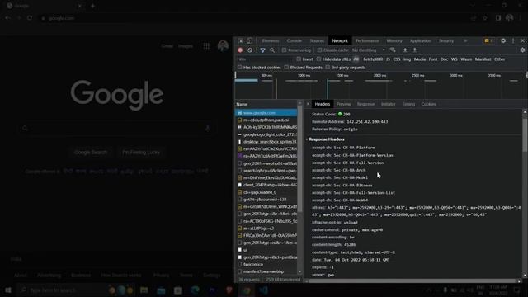Reload the google.com page
528x297 pixels.
pyautogui.click(x=30, y=18)
